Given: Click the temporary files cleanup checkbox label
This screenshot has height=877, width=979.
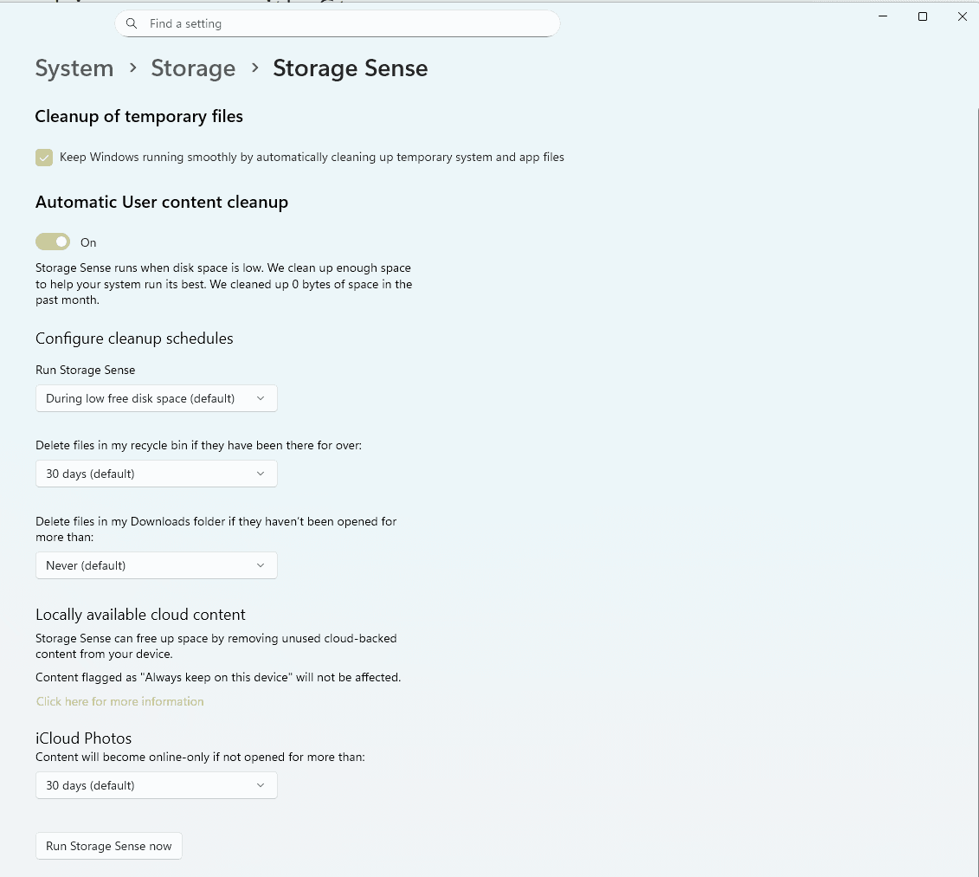Looking at the screenshot, I should pos(312,158).
